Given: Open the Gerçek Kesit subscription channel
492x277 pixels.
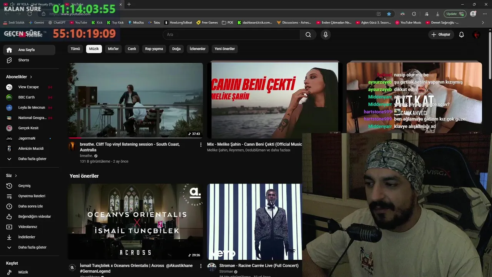Looking at the screenshot, I should (x=29, y=128).
